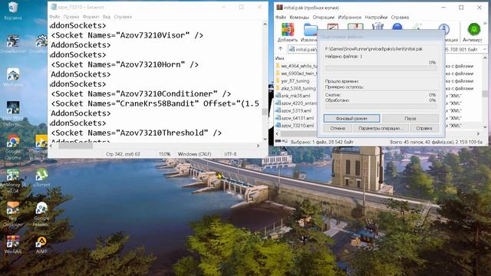Screen dimensions: 491x276
Task: Open Вид menu in Notepad
Action: (x=107, y=17)
